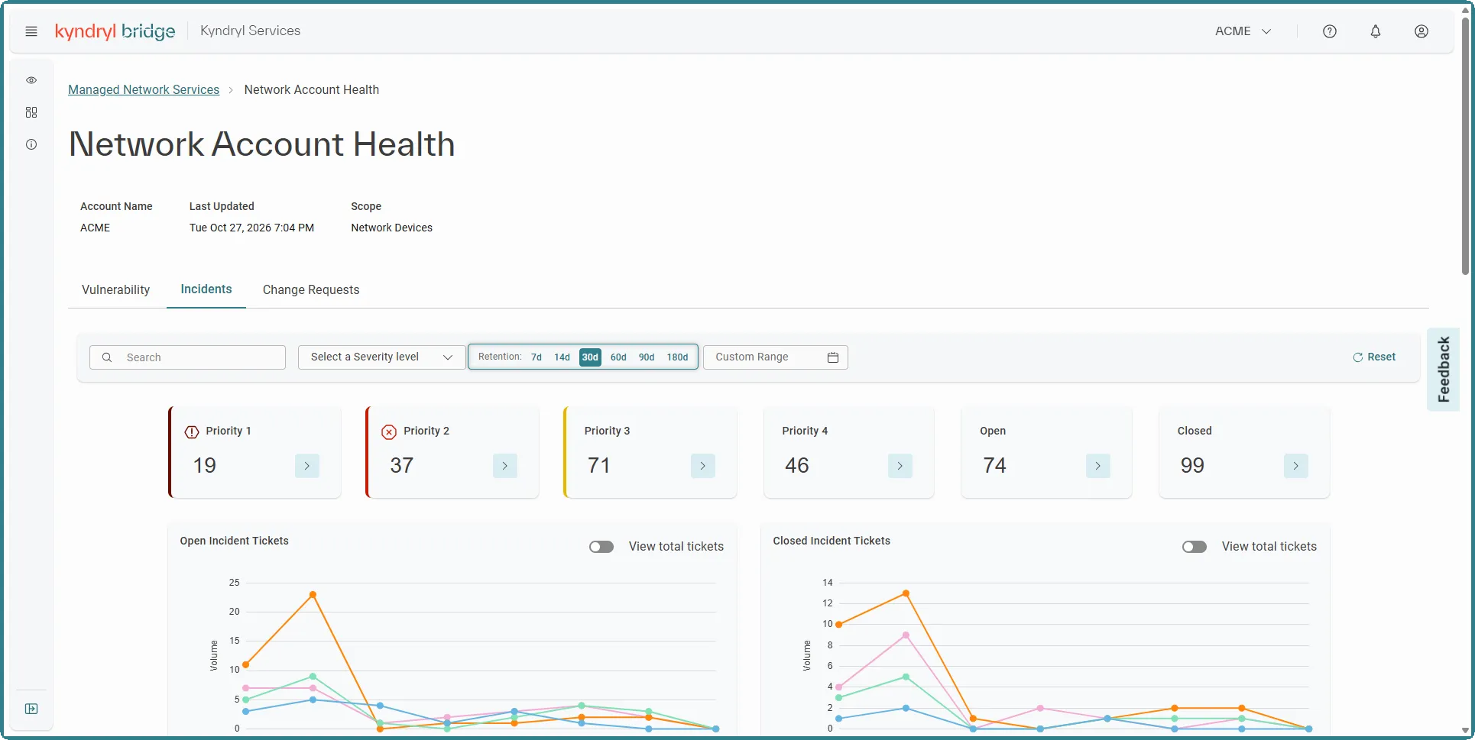Open the Feedback side tab
The height and width of the screenshot is (740, 1475).
[x=1444, y=370]
